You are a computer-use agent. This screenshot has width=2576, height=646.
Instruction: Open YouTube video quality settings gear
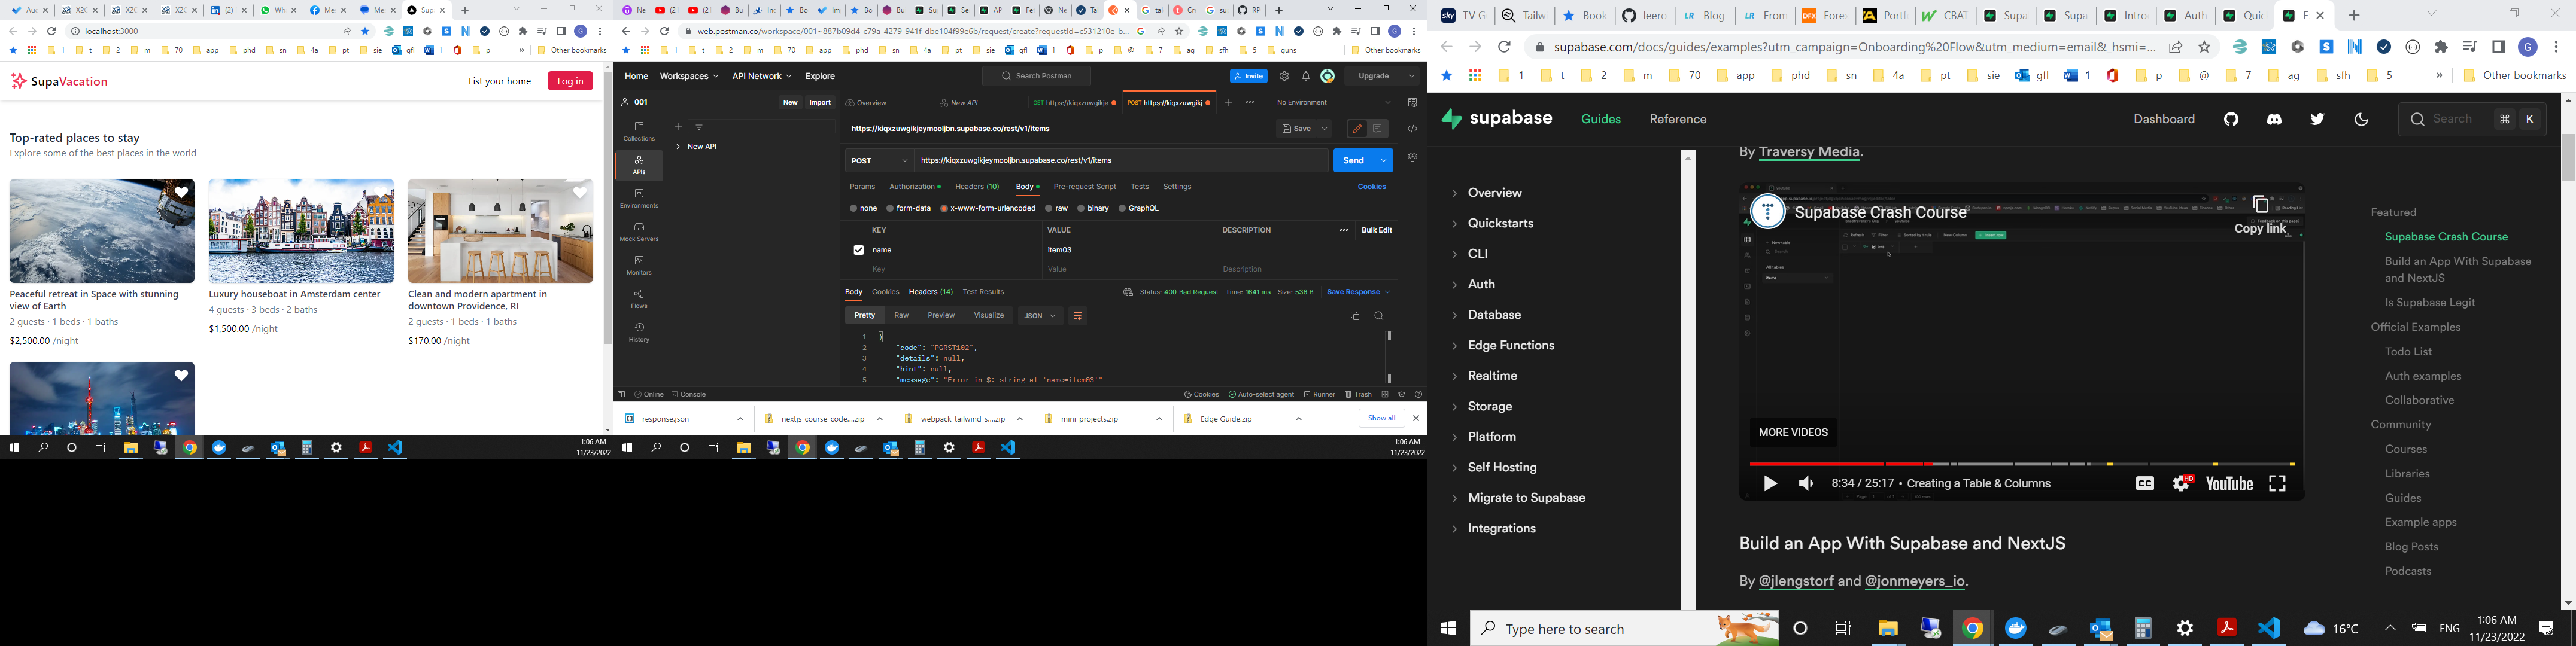pos(2182,484)
